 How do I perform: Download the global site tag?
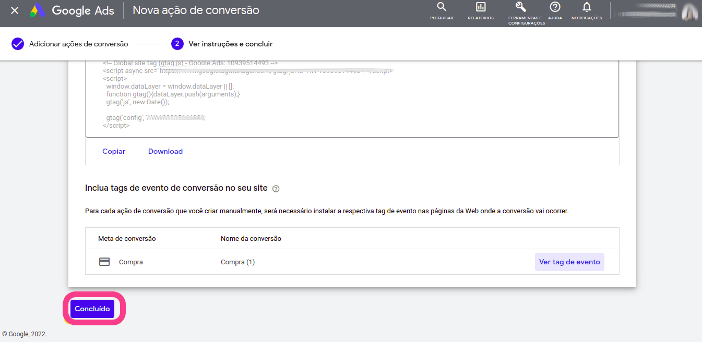click(165, 151)
